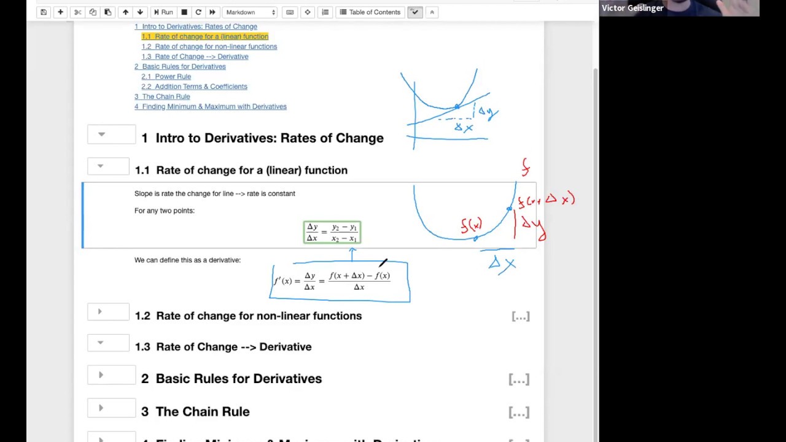Toggle the spellcheck checkmark button

[415, 12]
